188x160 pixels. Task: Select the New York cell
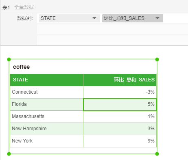pos(47,141)
